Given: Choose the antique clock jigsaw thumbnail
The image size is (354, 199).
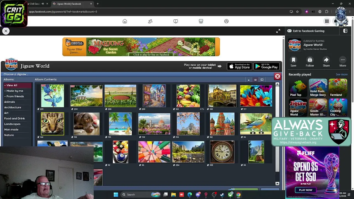Looking at the screenshot, I should 222,152.
